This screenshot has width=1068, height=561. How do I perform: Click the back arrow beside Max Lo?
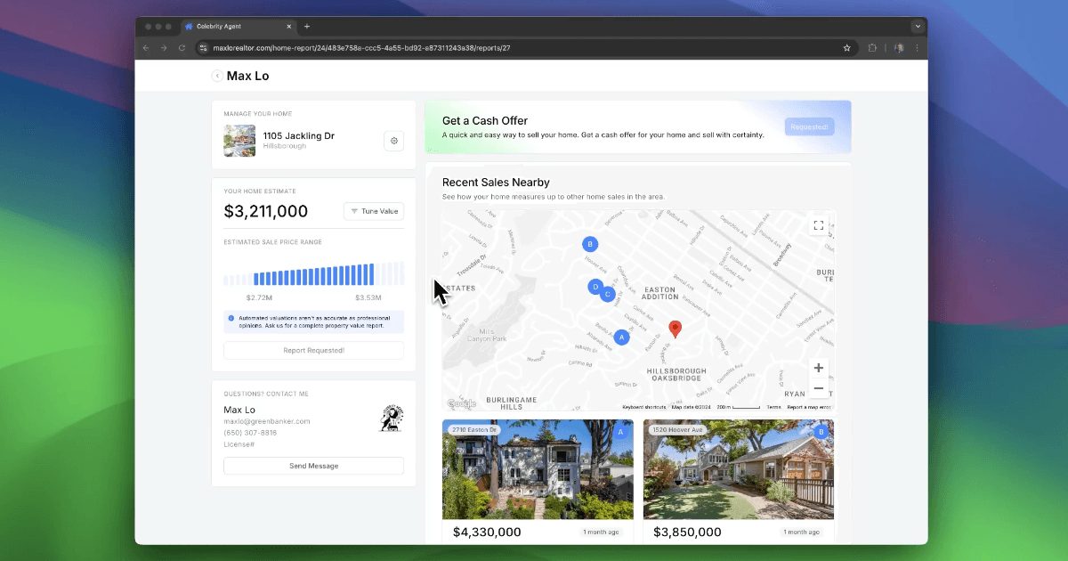(x=217, y=77)
